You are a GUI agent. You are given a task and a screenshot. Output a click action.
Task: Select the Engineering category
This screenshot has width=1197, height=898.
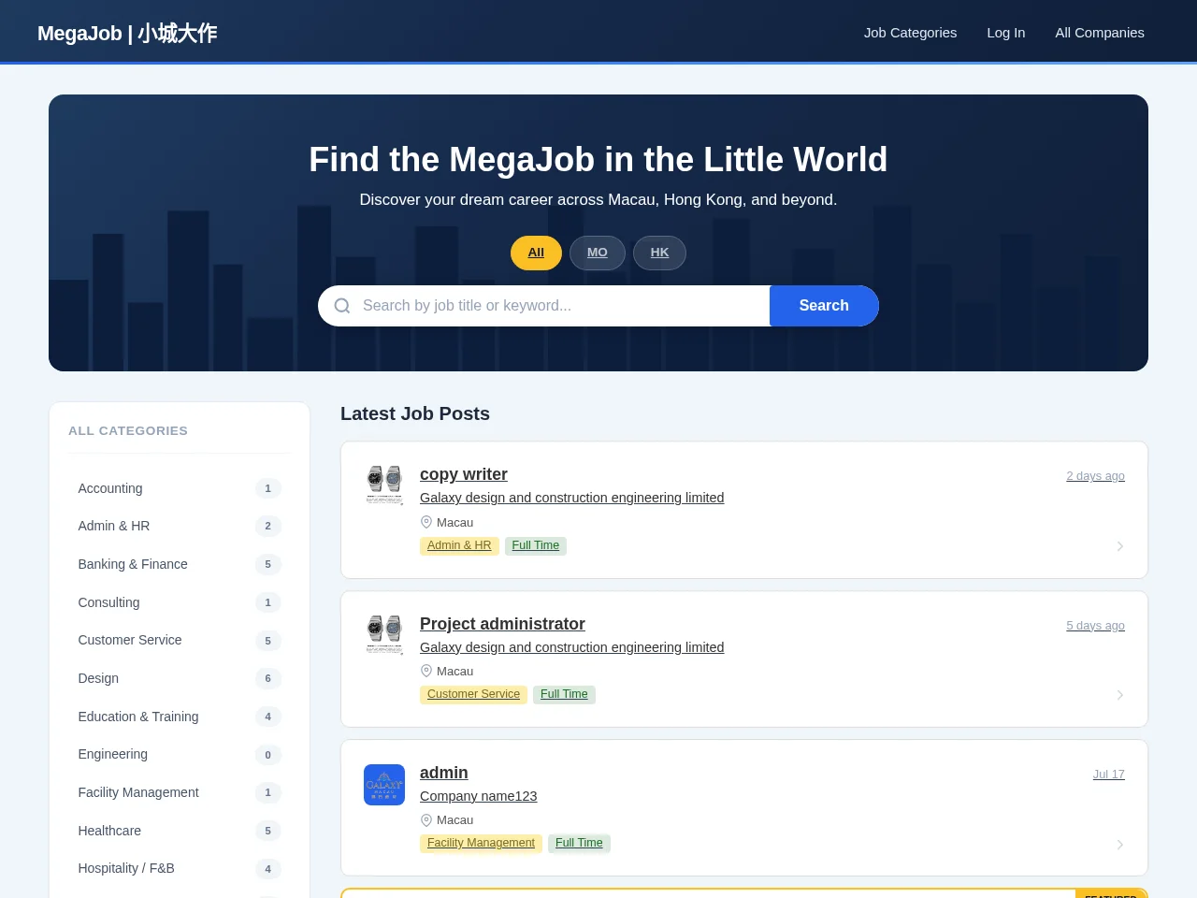click(x=180, y=754)
